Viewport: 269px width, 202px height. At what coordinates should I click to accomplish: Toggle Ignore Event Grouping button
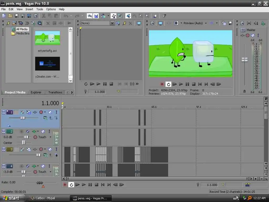[120, 16]
